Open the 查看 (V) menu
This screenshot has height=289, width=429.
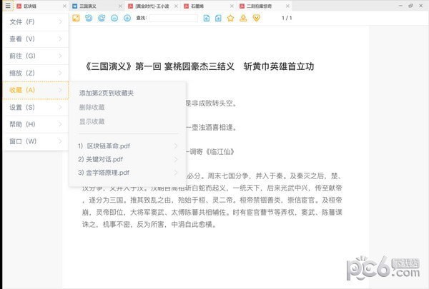36,39
